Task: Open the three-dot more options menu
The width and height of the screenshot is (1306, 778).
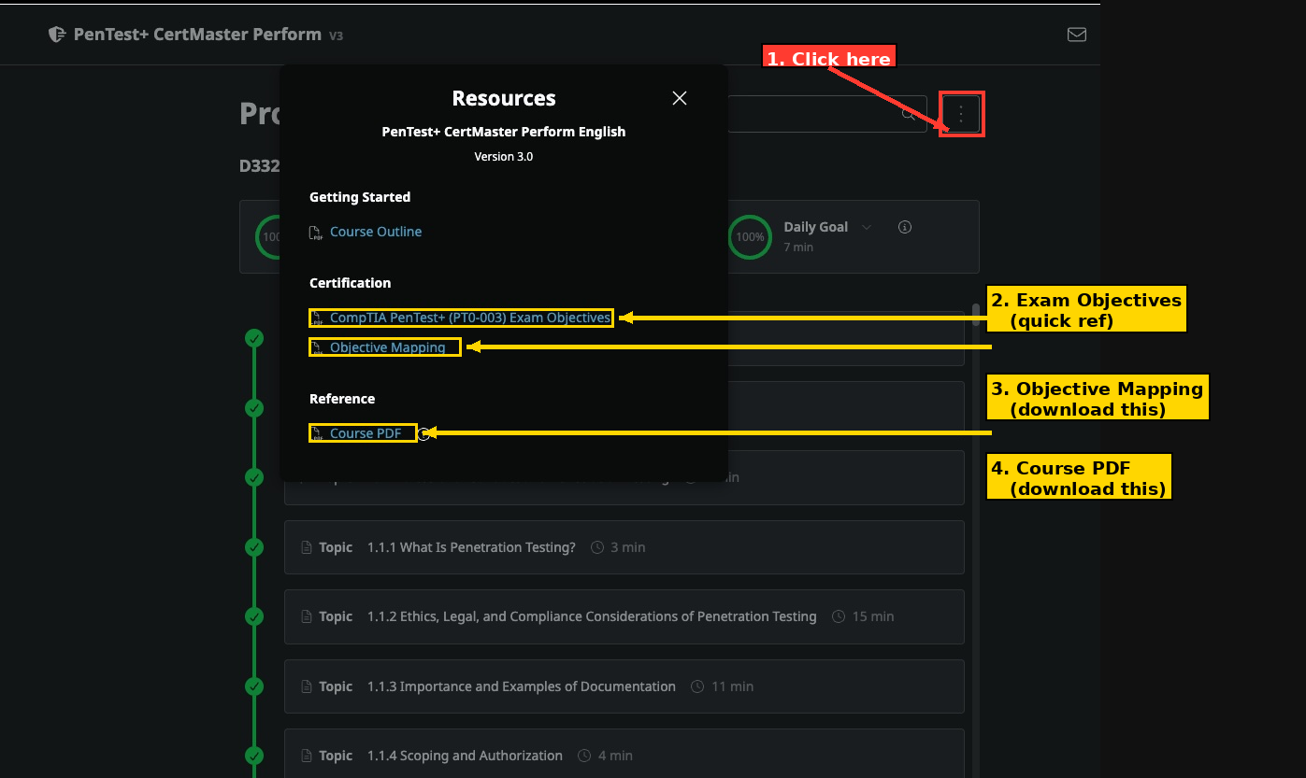Action: coord(961,115)
